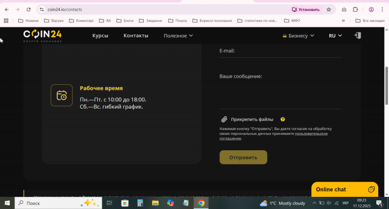389x209 pixels.
Task: Open the login icon in site header
Action: [x=358, y=36]
